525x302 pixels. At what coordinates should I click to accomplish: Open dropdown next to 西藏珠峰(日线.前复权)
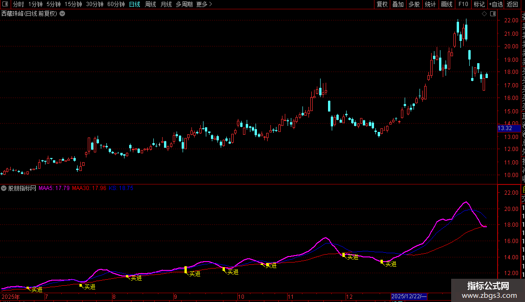pos(62,14)
